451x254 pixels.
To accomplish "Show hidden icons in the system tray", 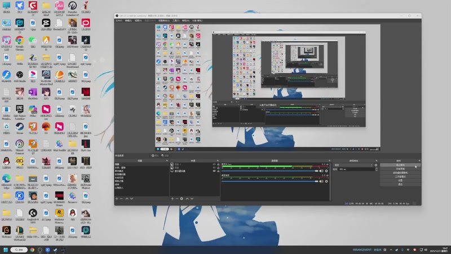I will (x=391, y=249).
